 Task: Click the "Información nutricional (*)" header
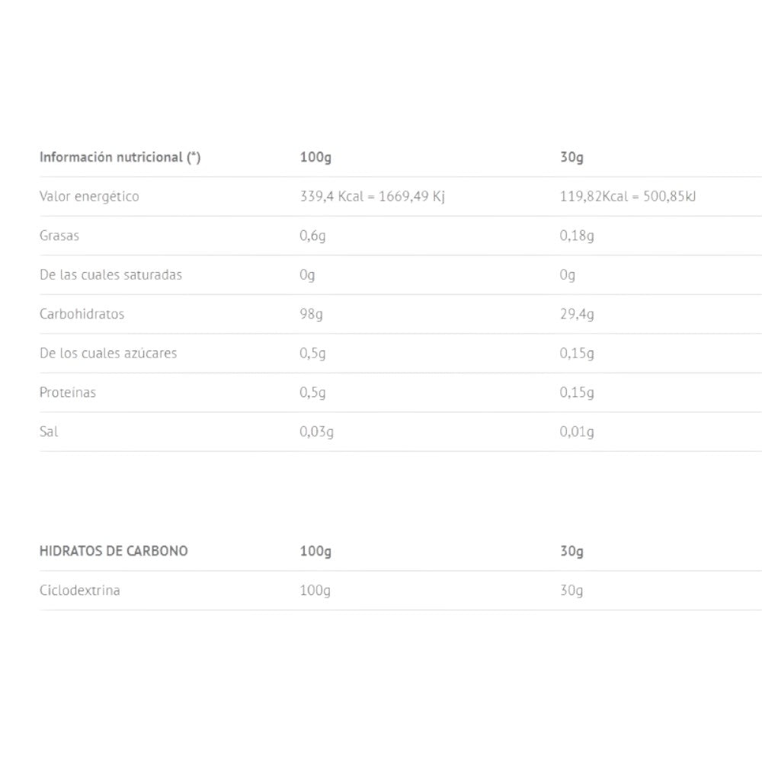click(x=120, y=158)
